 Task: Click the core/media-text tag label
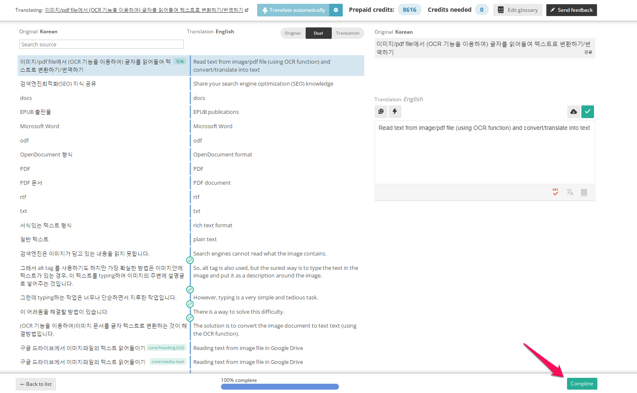click(x=168, y=362)
